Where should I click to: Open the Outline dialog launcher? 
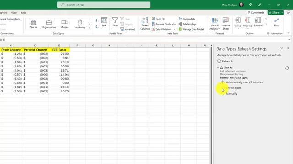(268, 33)
